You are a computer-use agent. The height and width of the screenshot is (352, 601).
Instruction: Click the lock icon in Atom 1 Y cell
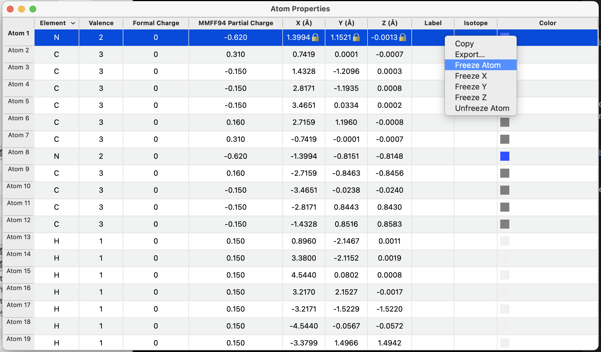tap(357, 37)
